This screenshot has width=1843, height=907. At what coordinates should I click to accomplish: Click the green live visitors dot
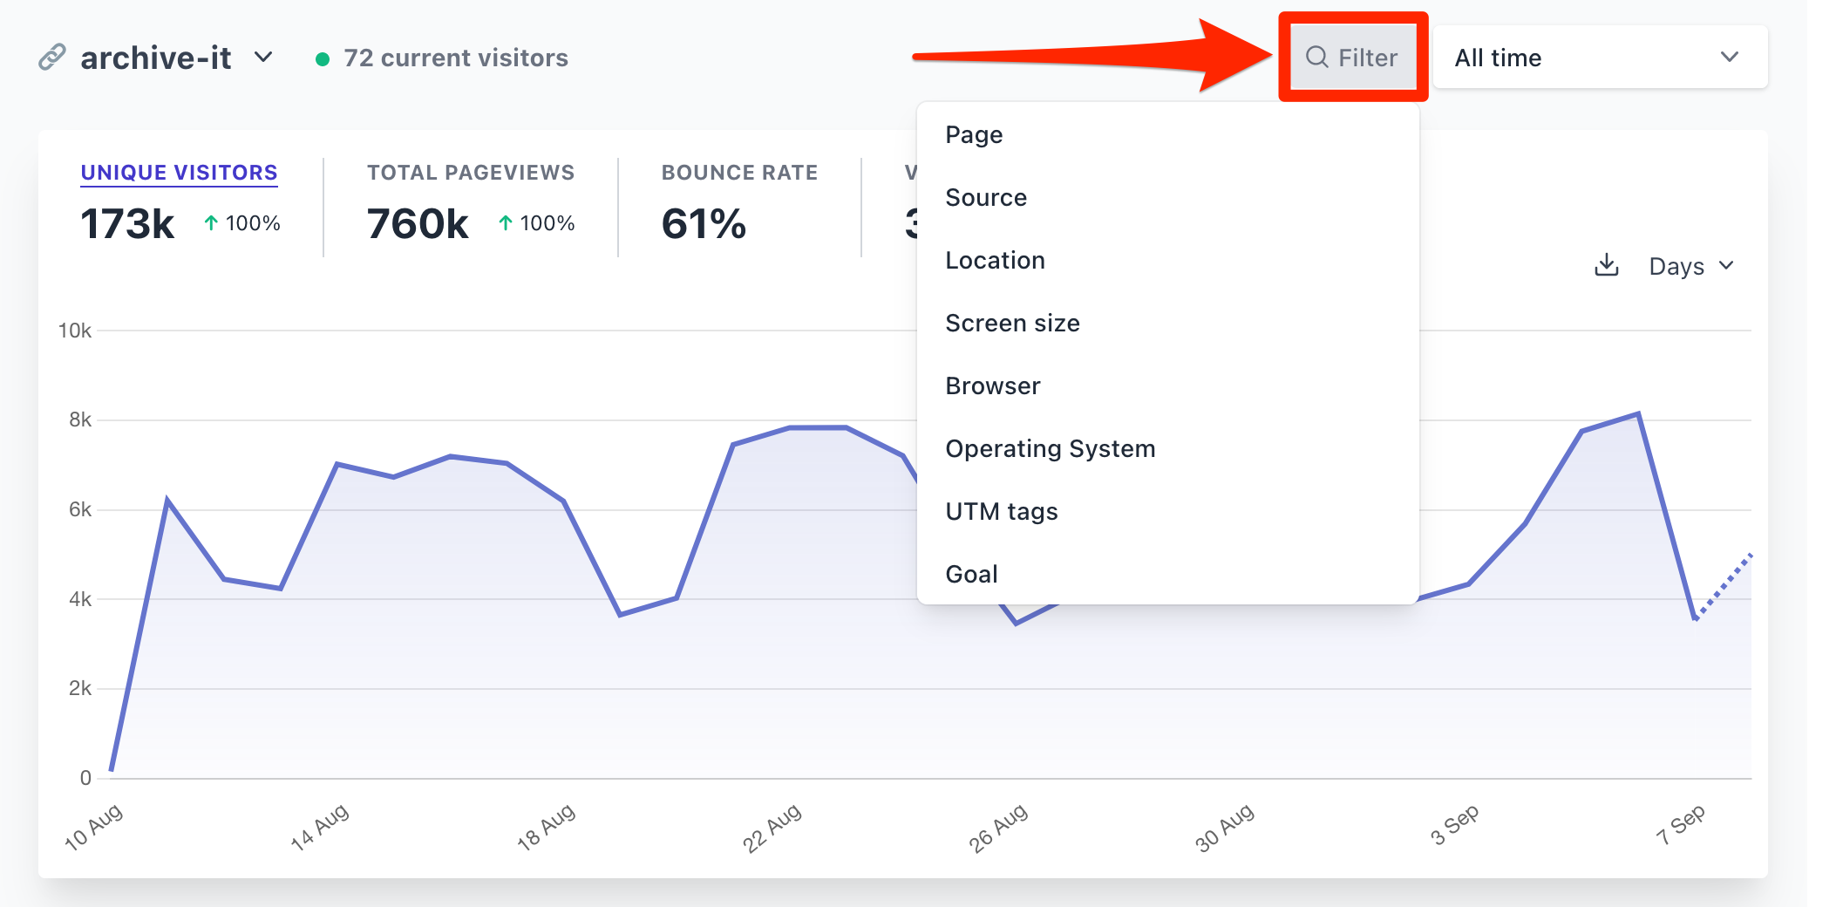pos(323,59)
